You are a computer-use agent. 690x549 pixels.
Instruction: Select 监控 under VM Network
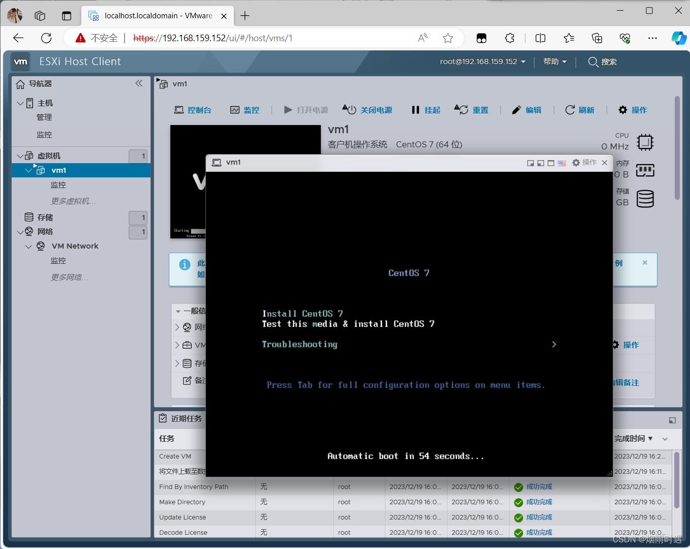point(58,261)
